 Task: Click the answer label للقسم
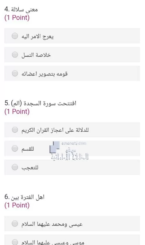tap(28, 149)
